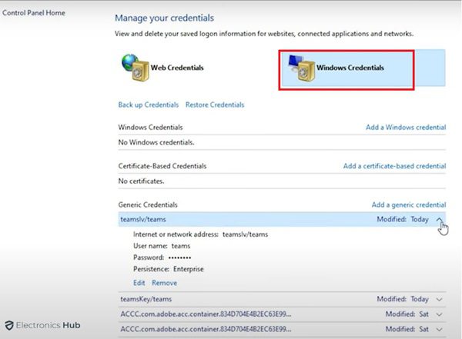Click the Manage your credentials heading

click(x=165, y=18)
